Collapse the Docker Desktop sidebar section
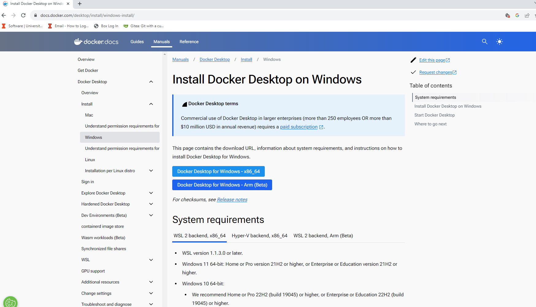This screenshot has height=307, width=536. [151, 82]
